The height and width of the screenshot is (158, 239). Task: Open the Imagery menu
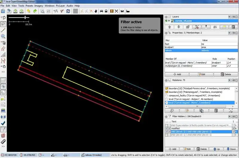39,6
